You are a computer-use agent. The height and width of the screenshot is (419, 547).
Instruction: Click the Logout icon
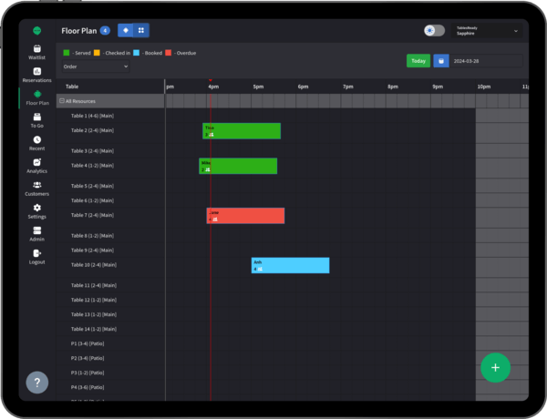point(37,253)
